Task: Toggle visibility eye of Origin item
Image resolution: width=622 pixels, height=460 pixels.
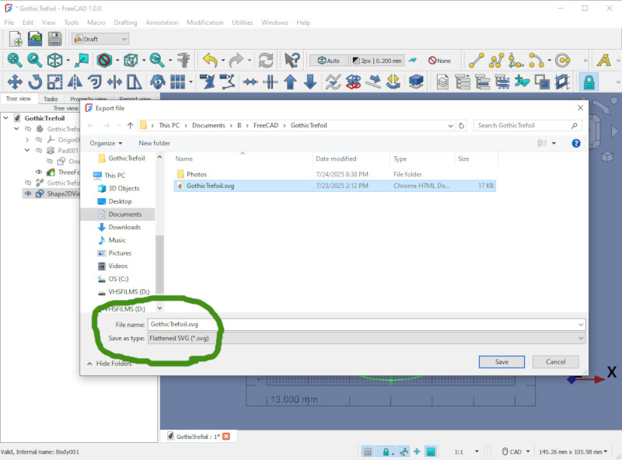Action: (x=39, y=140)
